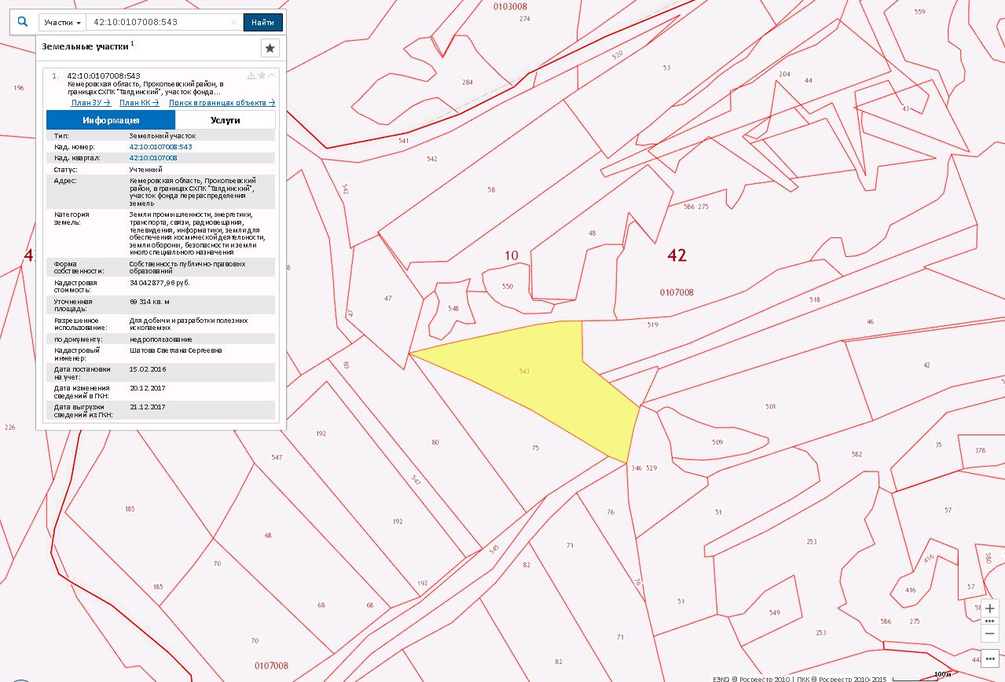The image size is (1005, 682).
Task: Open the Участки search type dropdown
Action: pyautogui.click(x=62, y=23)
